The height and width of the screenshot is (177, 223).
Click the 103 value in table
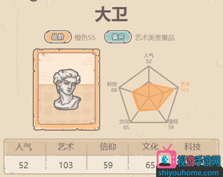66,165
